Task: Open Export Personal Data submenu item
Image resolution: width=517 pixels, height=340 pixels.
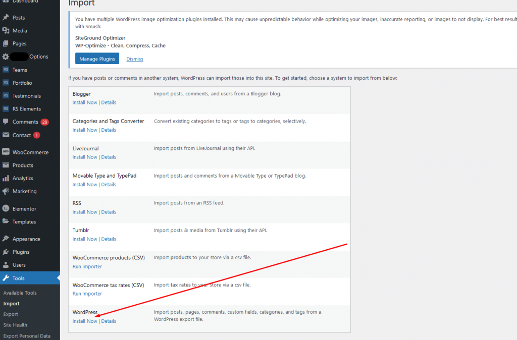Action: (x=27, y=336)
